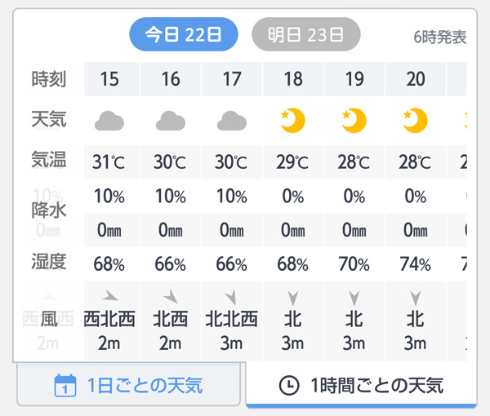Click the cloud icon for 17時
The height and width of the screenshot is (416, 490).
(232, 122)
